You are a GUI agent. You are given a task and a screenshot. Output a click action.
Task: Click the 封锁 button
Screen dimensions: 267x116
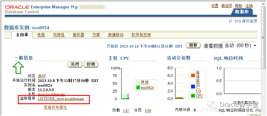click(x=91, y=64)
